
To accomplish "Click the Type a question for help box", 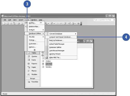I will coord(103,20).
